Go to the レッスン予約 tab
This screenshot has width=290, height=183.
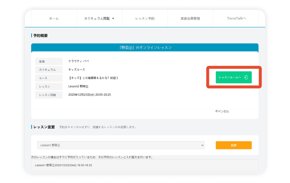tap(145, 19)
